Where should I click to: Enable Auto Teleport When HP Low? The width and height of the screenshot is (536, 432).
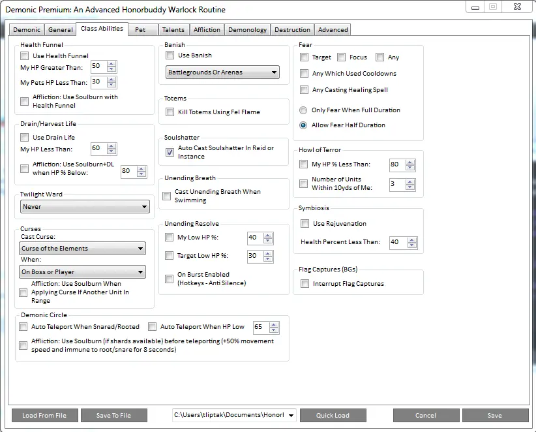coord(152,327)
